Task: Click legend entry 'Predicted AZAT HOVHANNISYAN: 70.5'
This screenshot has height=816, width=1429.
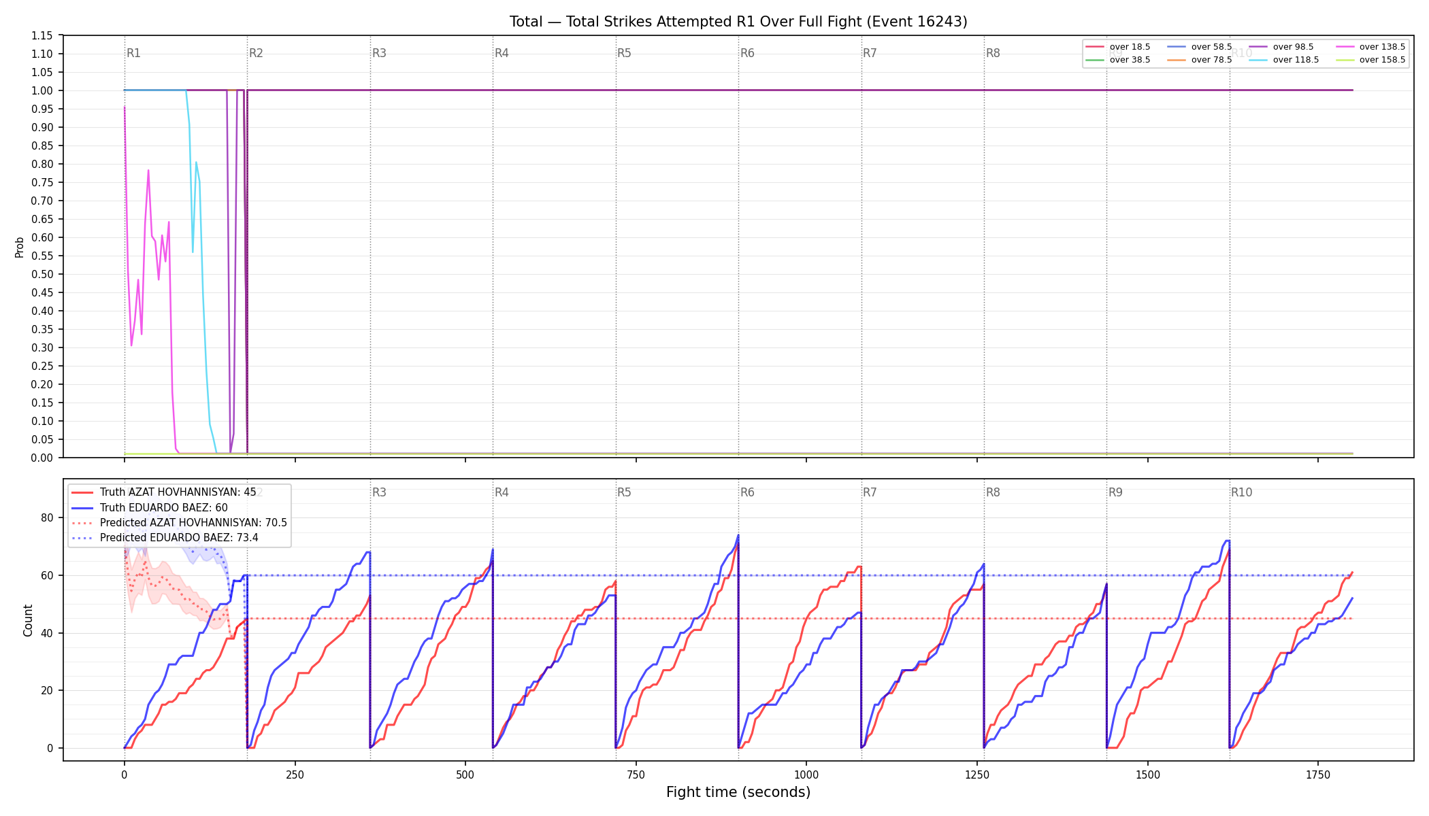Action: [x=179, y=523]
